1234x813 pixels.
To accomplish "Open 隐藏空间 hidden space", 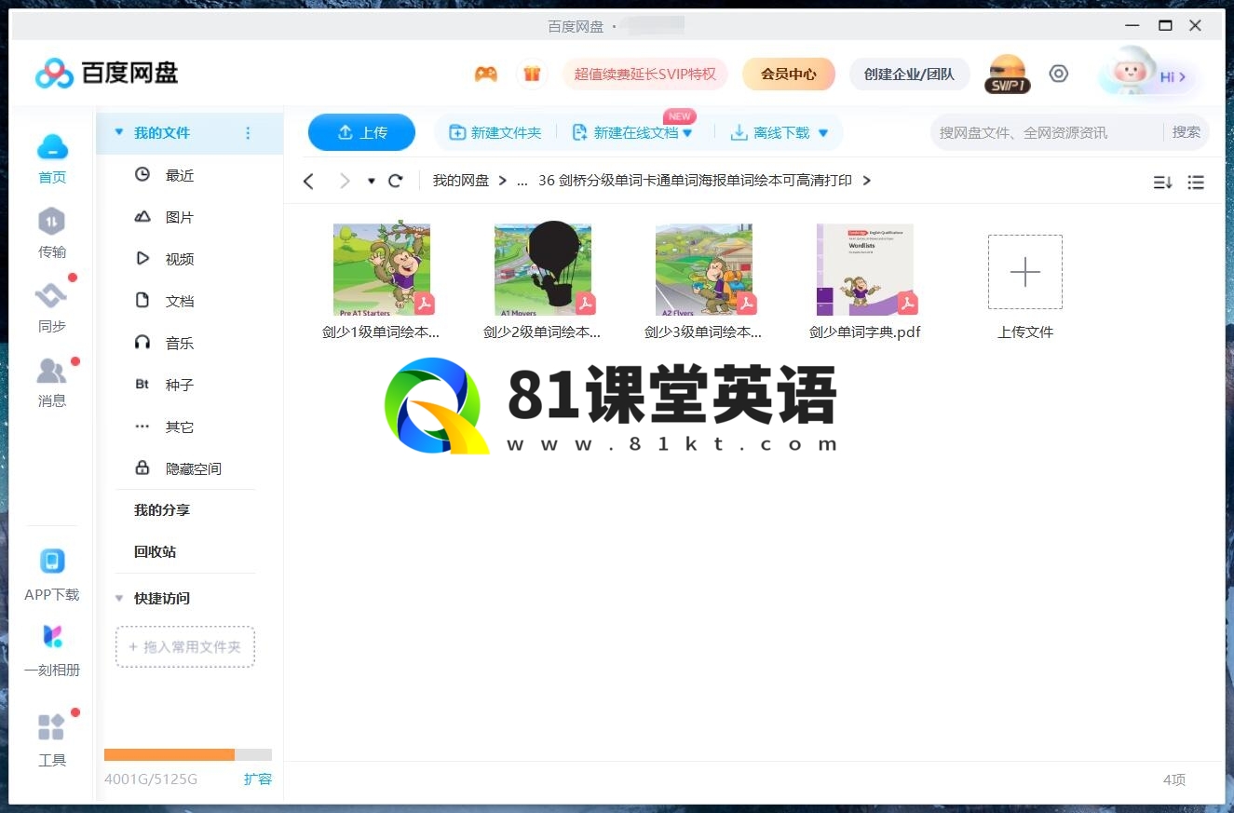I will (194, 468).
